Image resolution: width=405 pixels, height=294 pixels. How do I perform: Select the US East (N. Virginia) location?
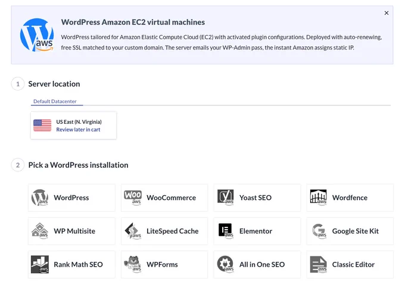click(x=73, y=126)
